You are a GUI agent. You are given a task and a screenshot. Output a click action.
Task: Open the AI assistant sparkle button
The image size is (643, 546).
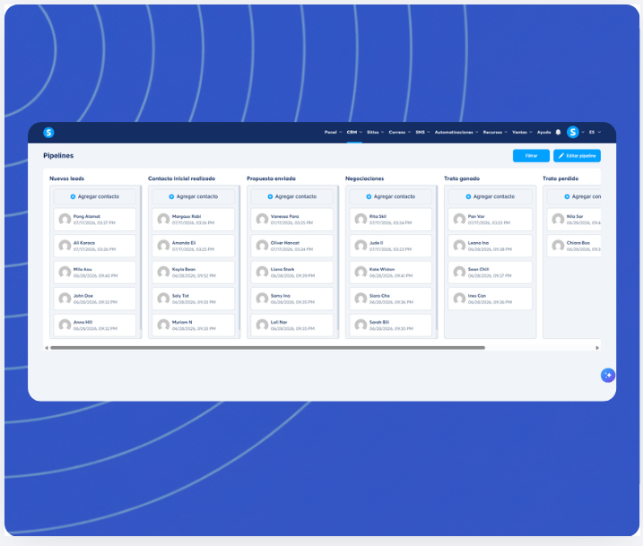point(608,375)
